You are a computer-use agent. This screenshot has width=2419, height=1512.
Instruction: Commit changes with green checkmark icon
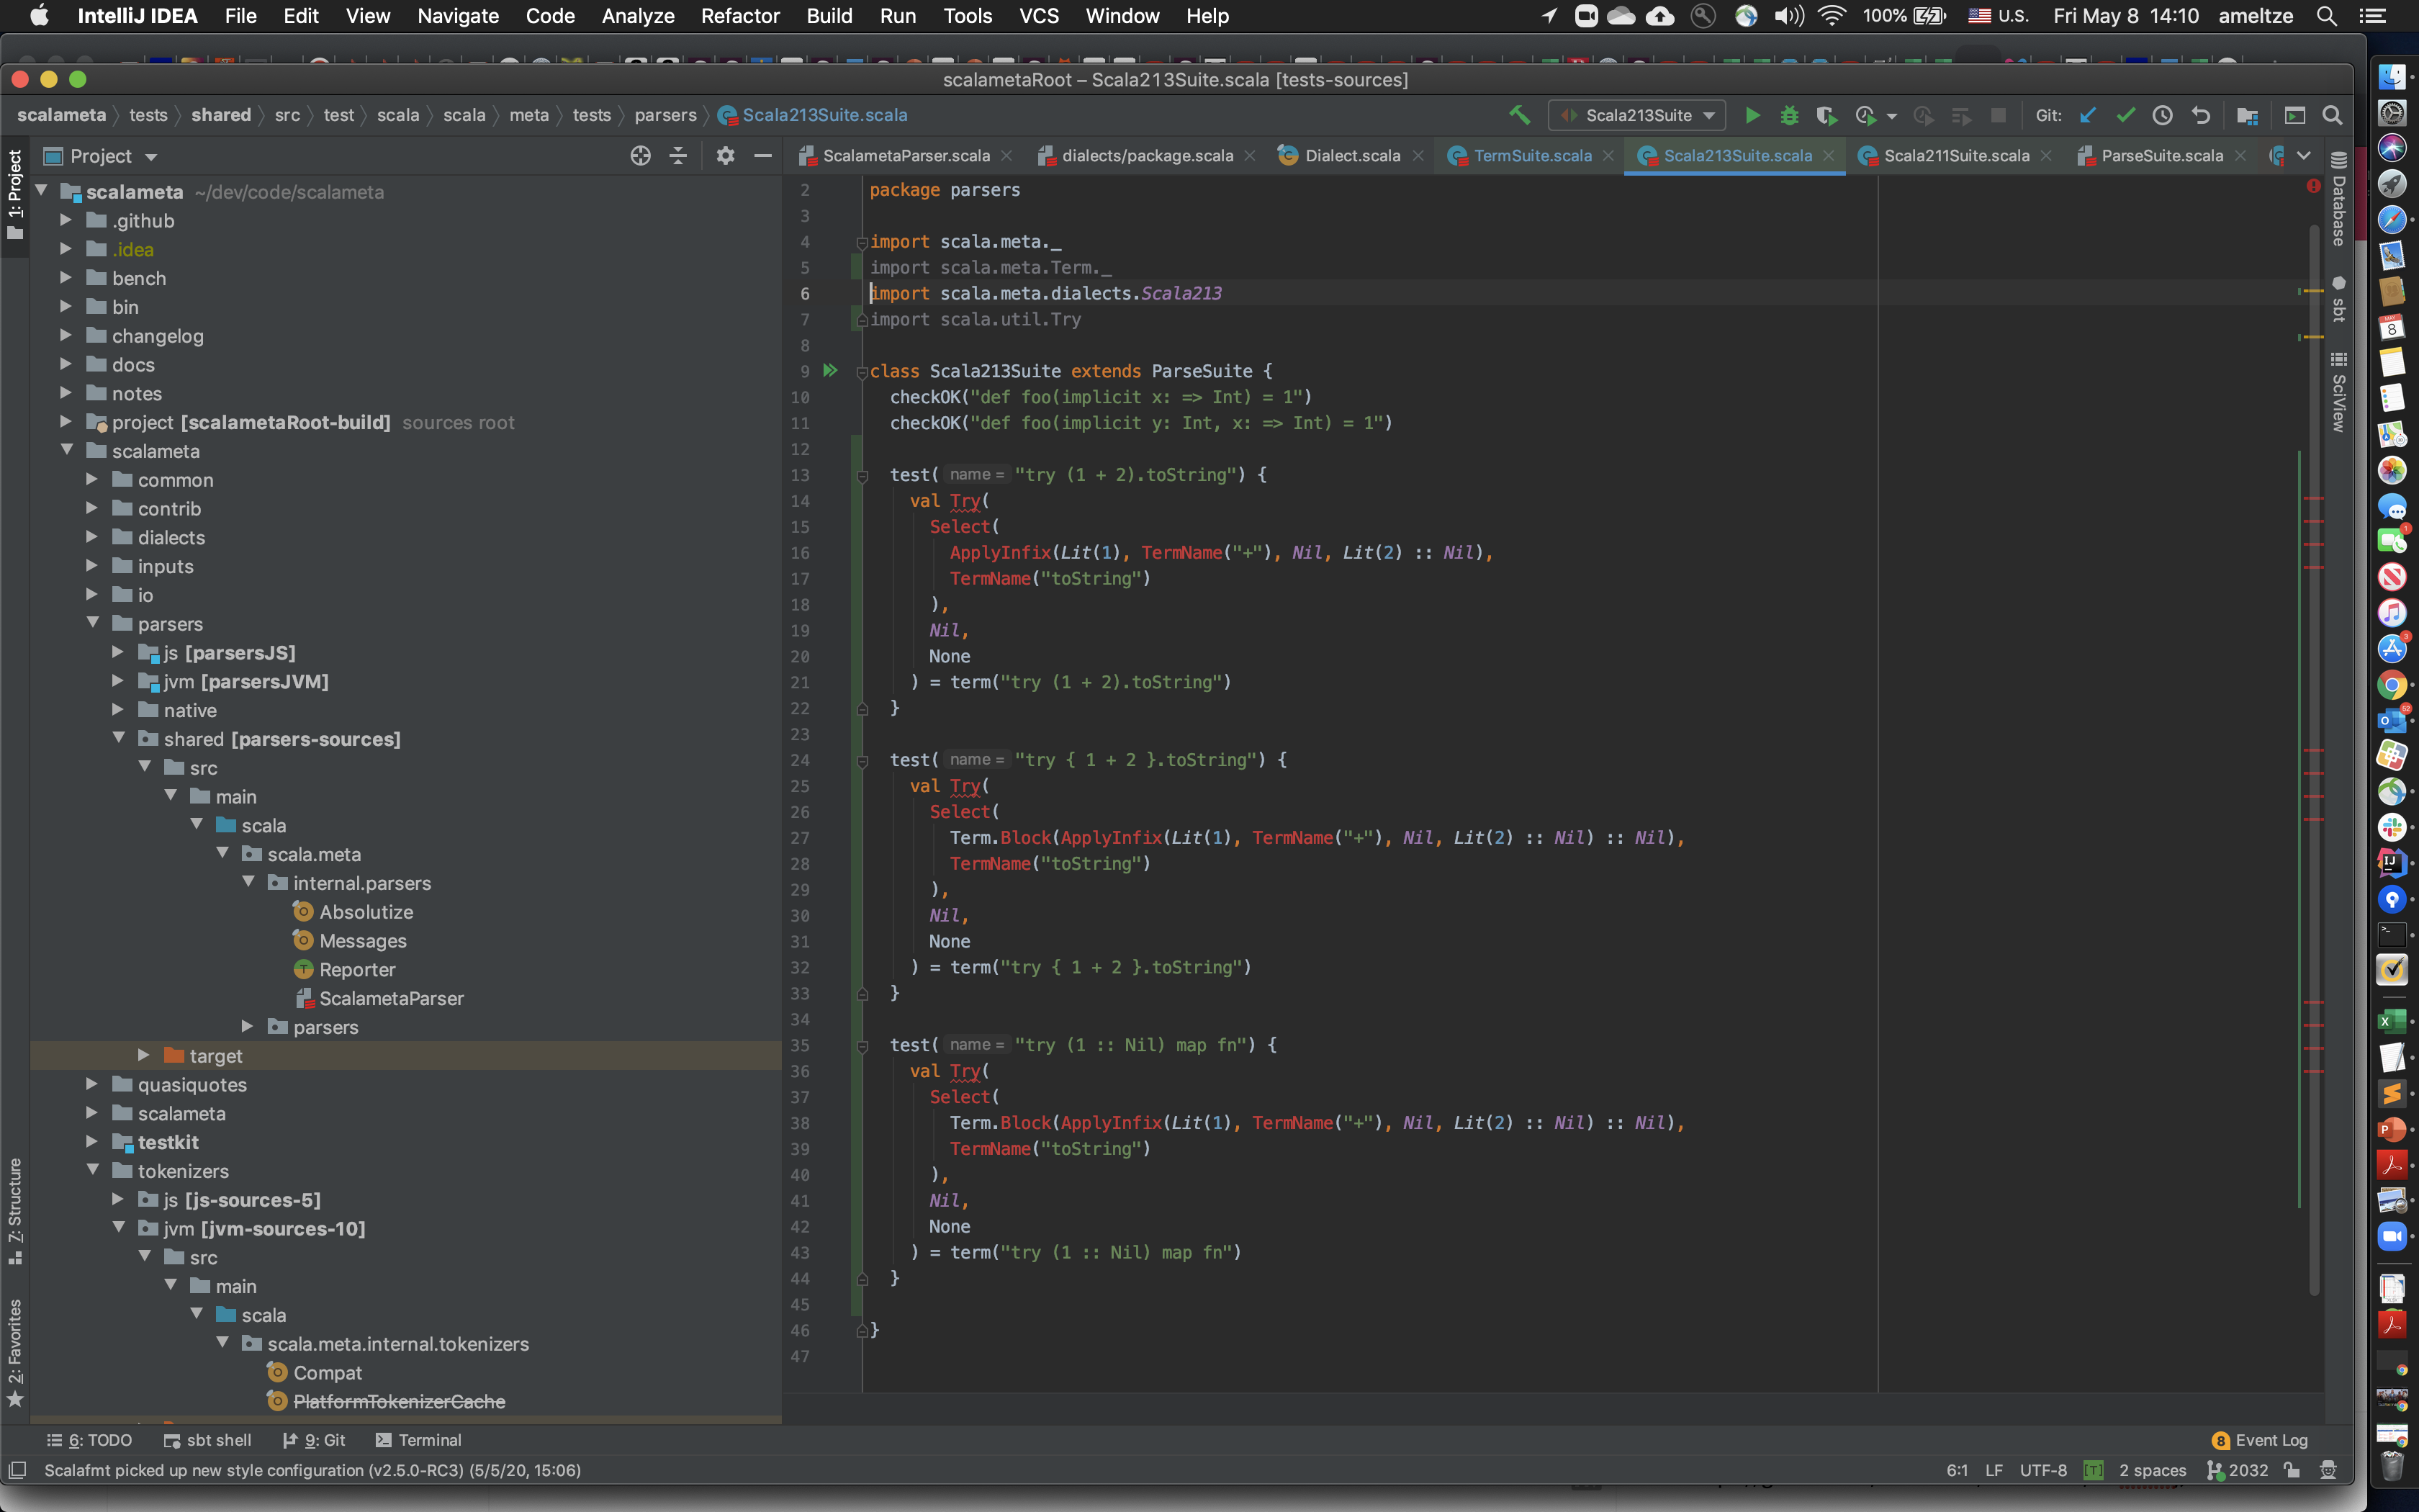point(2125,115)
